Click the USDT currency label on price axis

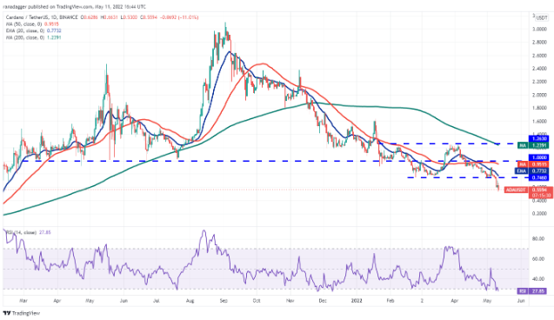541,17
